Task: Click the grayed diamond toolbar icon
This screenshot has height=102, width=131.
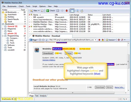Action: point(62,11)
